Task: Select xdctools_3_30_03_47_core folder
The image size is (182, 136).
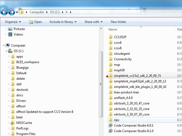Action: (x=132, y=103)
